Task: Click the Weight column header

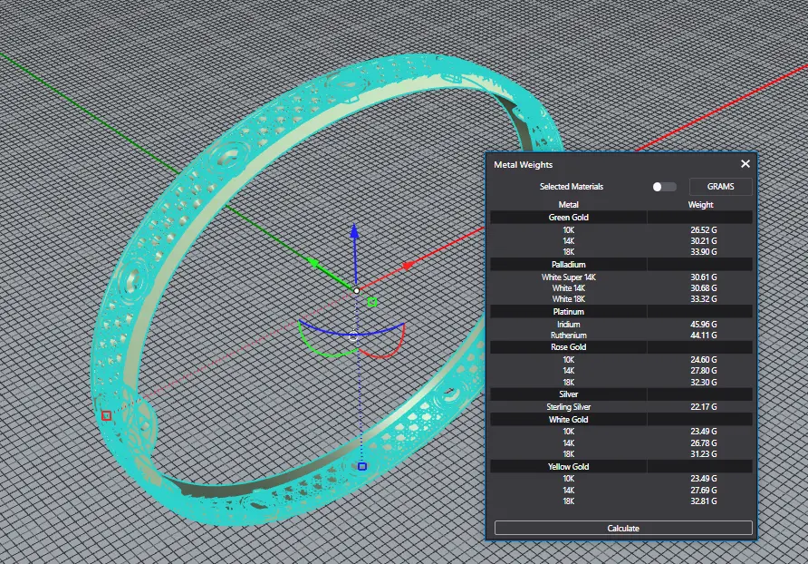Action: click(x=700, y=205)
